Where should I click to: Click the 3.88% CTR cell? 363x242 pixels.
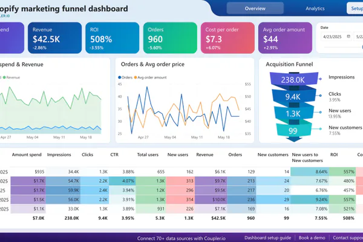coord(122,172)
